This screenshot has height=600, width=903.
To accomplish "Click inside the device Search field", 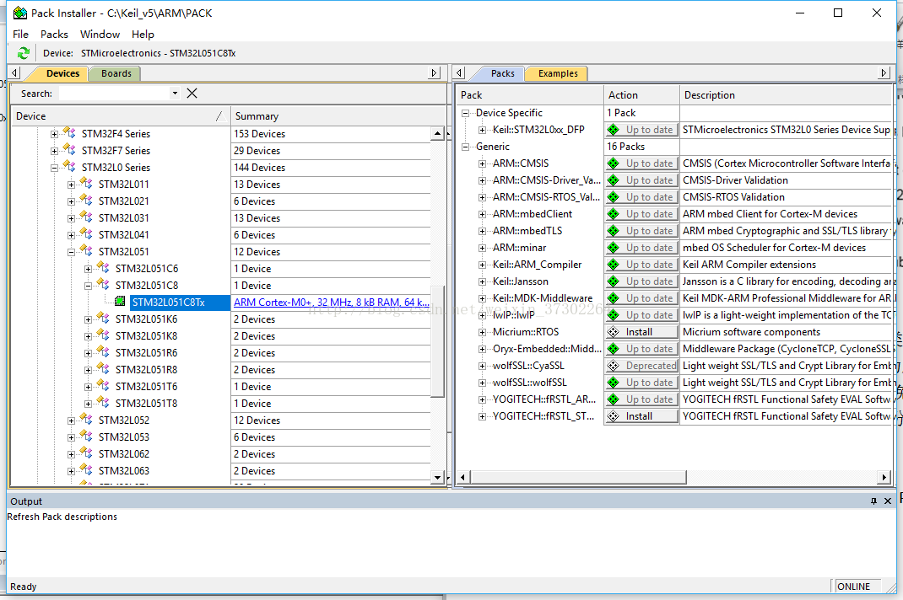I will [112, 94].
